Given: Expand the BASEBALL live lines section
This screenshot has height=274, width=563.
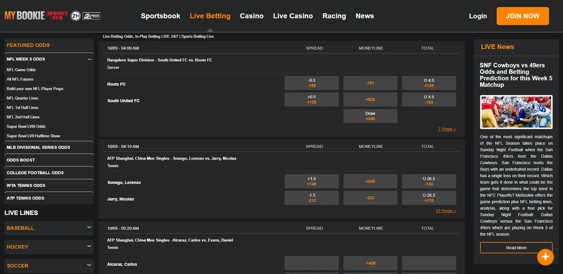Looking at the screenshot, I should [89, 227].
